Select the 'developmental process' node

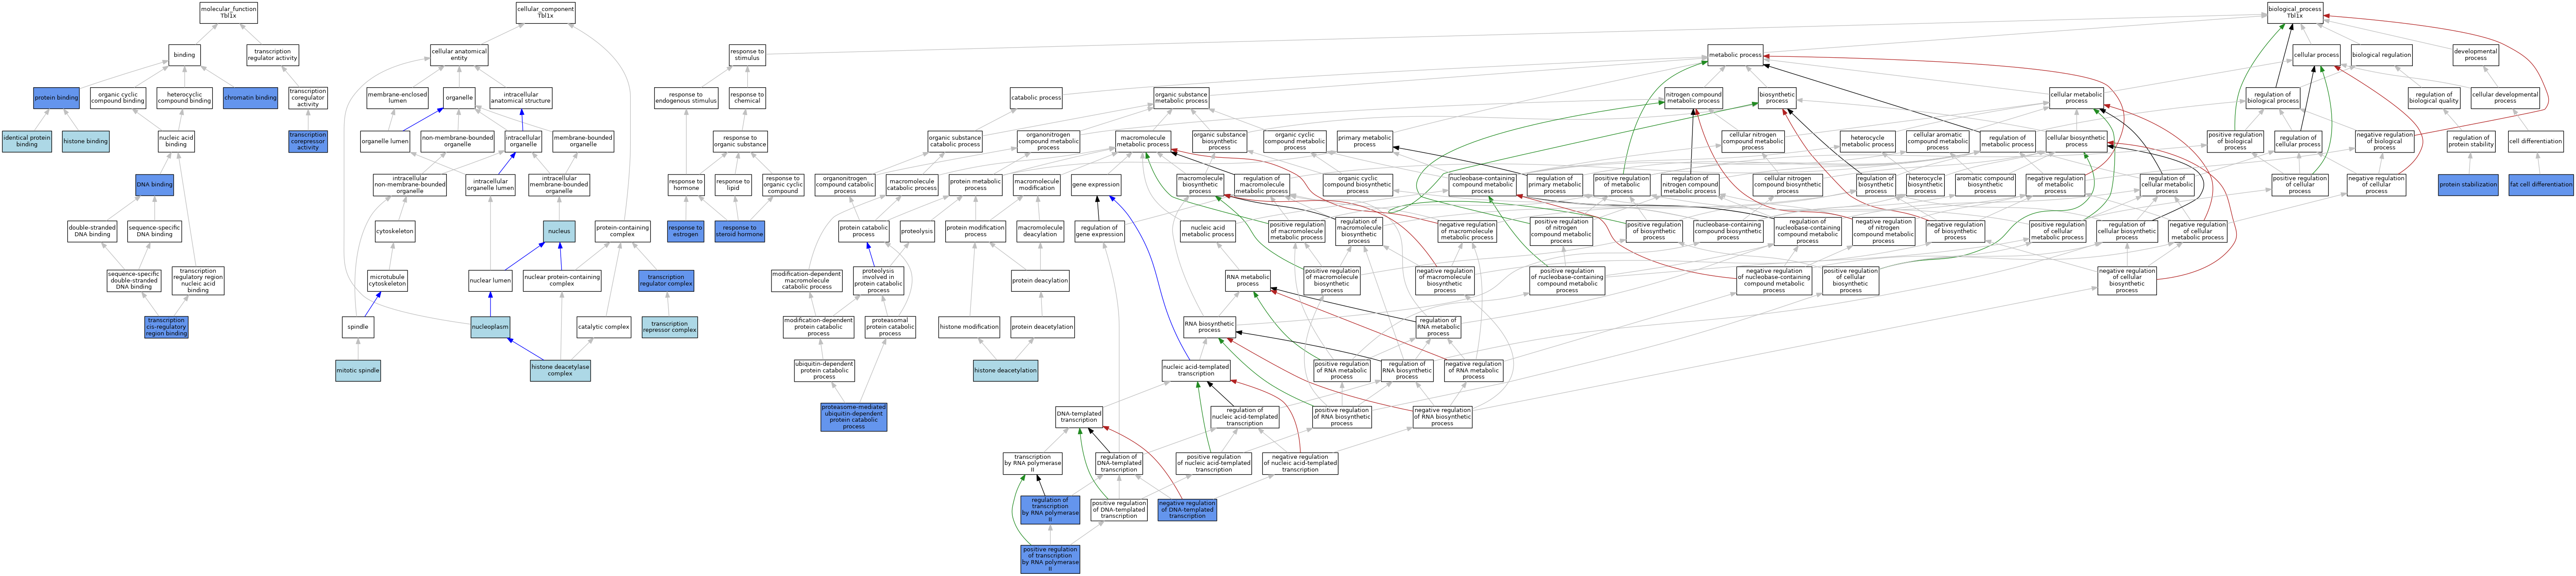point(2475,55)
